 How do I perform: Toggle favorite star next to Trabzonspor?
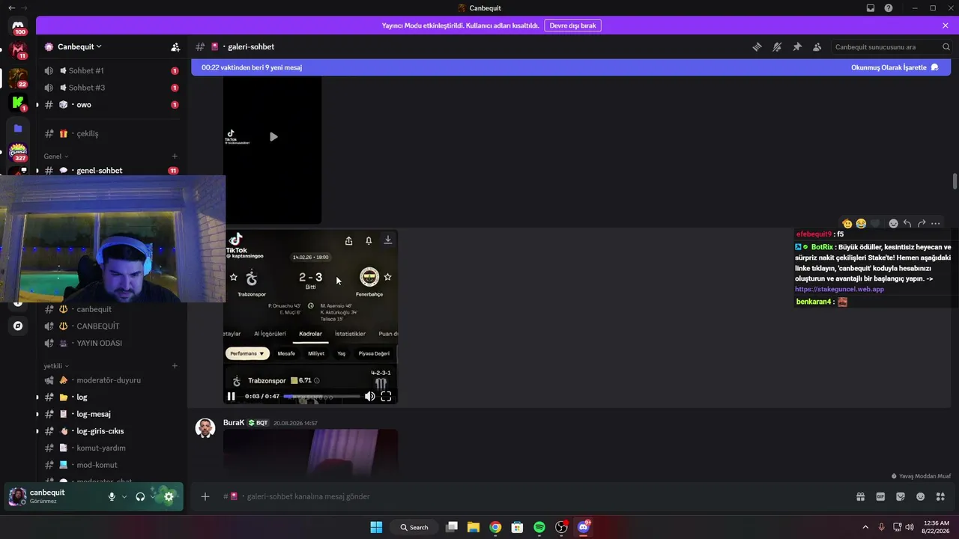(234, 277)
